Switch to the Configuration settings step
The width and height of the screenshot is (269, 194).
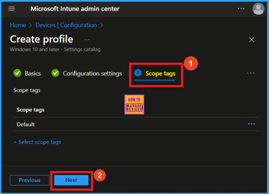tap(92, 73)
